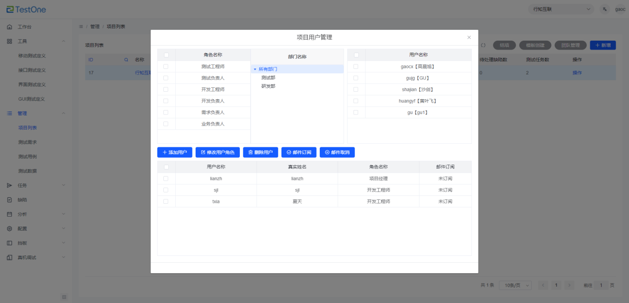Click the search icon in ID column header
629x303 pixels.
coord(126,60)
